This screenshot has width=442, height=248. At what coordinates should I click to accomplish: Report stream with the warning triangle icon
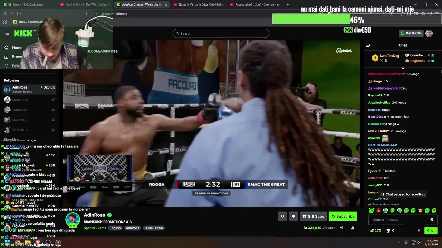[353, 228]
